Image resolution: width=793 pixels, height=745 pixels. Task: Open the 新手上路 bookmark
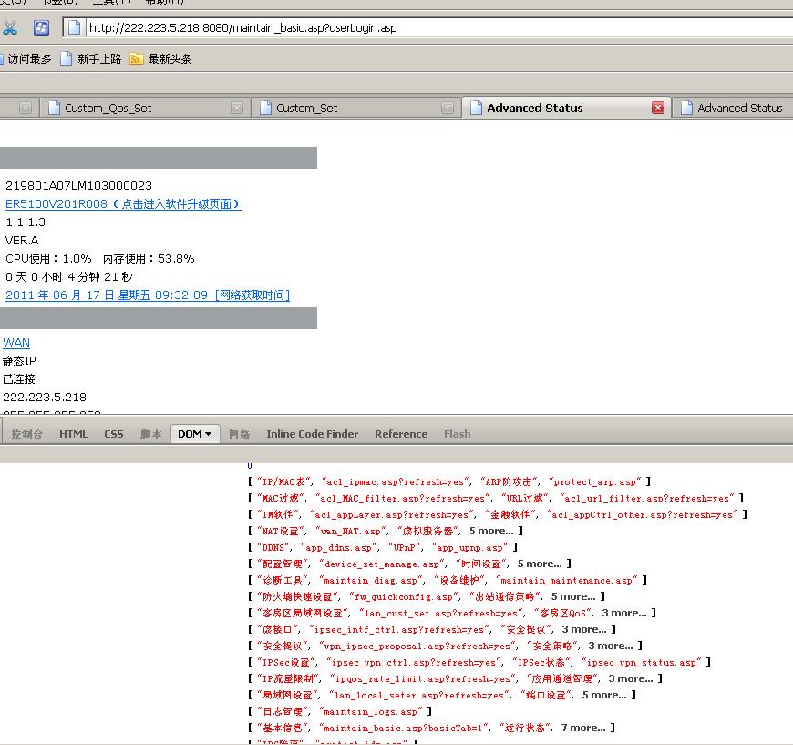coord(91,59)
